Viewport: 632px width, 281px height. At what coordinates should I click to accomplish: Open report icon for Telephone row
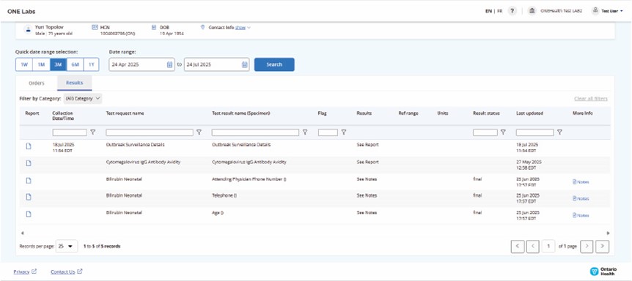(x=29, y=197)
